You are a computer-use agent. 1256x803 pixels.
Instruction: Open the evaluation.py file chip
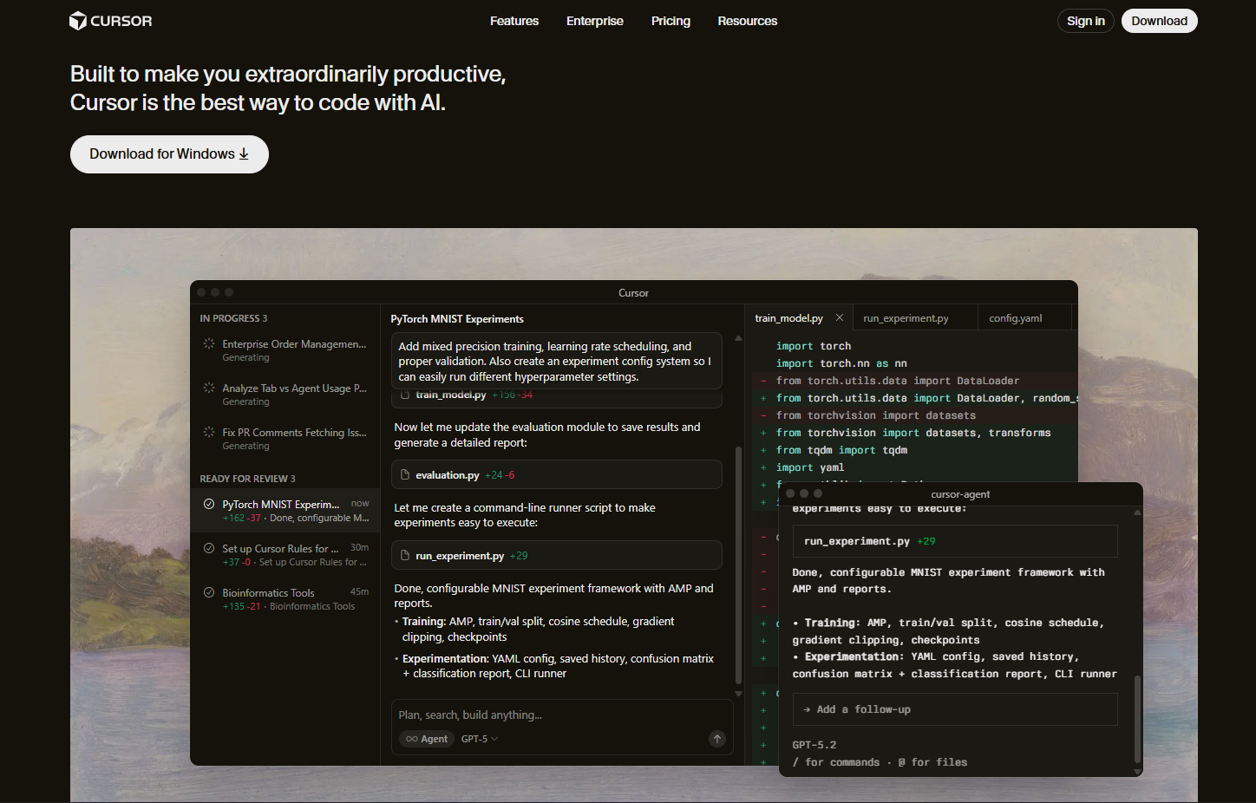point(556,475)
